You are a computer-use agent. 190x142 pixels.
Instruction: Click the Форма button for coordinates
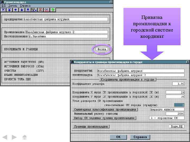click(x=102, y=49)
